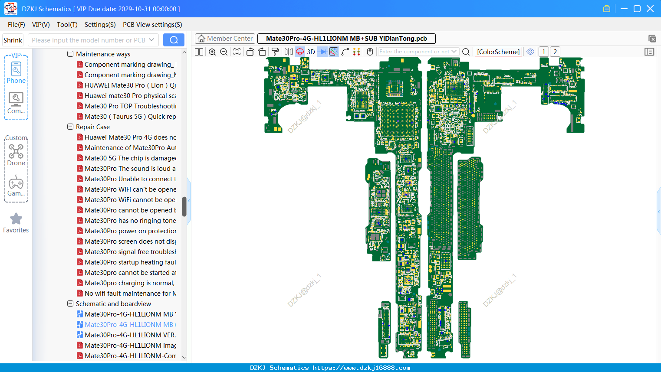Search for the entered component or net

466,52
